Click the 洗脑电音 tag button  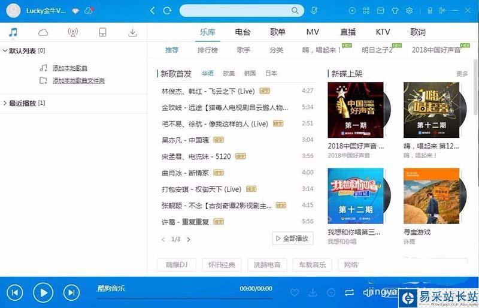(x=267, y=265)
